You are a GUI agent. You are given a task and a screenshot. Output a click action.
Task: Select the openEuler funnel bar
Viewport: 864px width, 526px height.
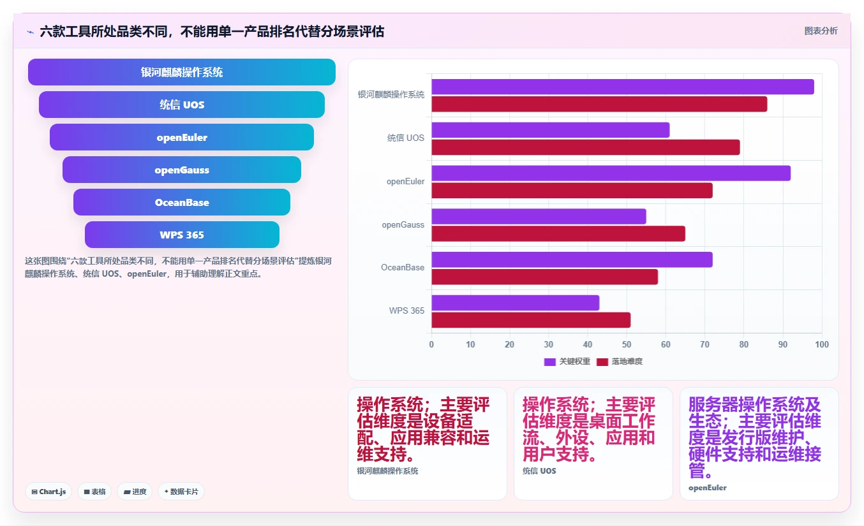pyautogui.click(x=182, y=137)
